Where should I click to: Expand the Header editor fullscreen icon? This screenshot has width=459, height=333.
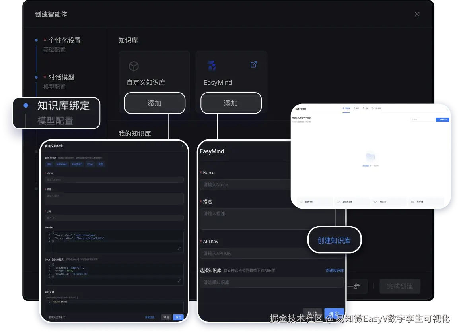179,248
